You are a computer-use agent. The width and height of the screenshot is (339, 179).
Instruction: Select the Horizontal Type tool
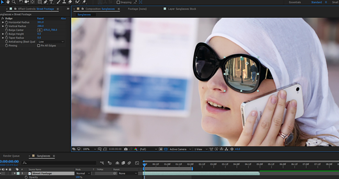pos(51,2)
